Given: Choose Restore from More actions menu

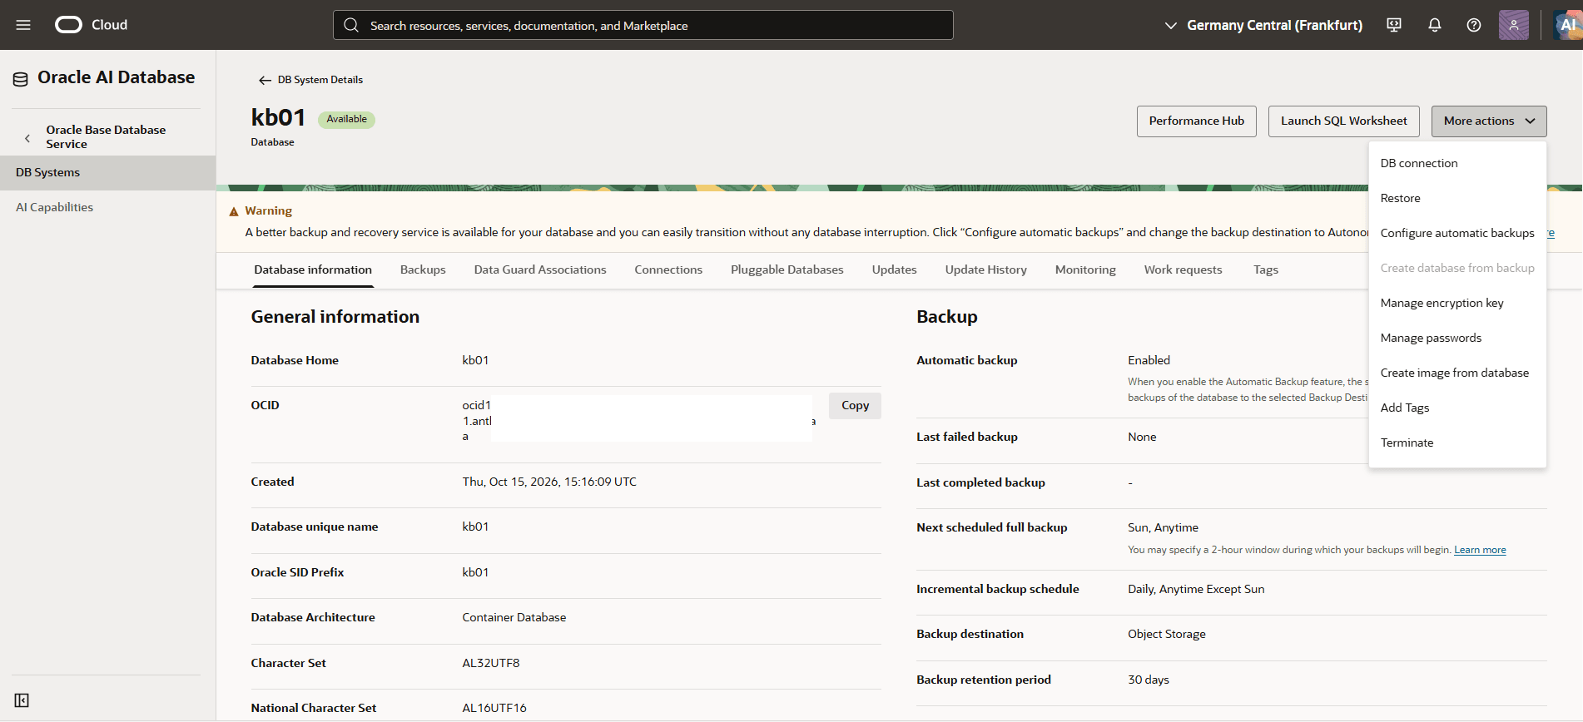Looking at the screenshot, I should point(1457,198).
